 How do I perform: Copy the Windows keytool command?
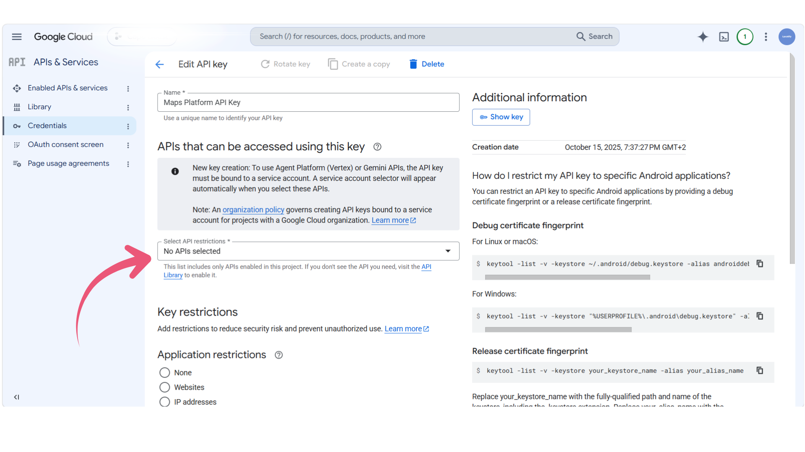click(x=760, y=316)
